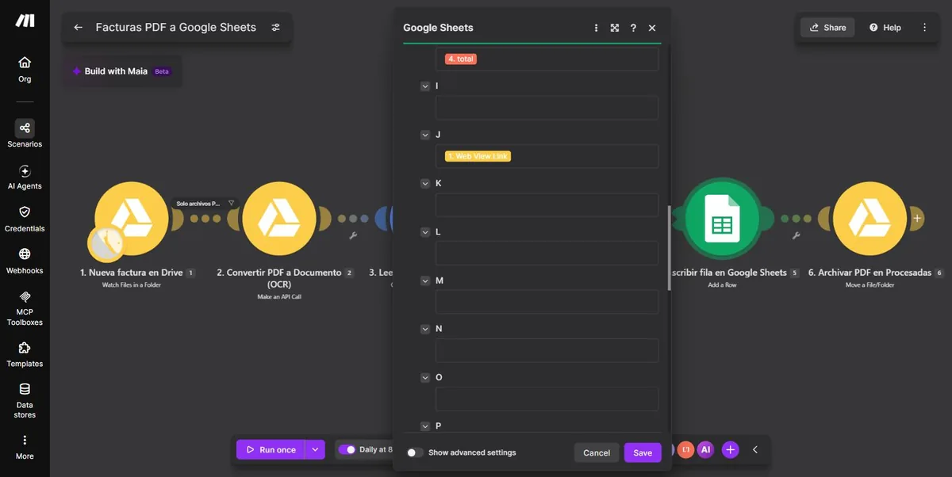The height and width of the screenshot is (477, 952).
Task: Click the wrench between modules 2 and 3
Action: [353, 235]
